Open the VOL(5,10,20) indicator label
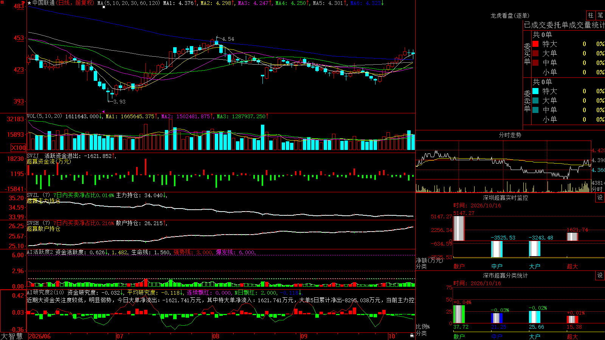Screen dimensions: 605x340 click(45, 116)
